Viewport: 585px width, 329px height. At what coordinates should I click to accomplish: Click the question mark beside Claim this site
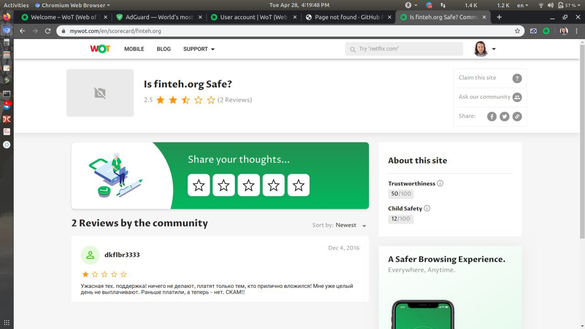[x=517, y=78]
